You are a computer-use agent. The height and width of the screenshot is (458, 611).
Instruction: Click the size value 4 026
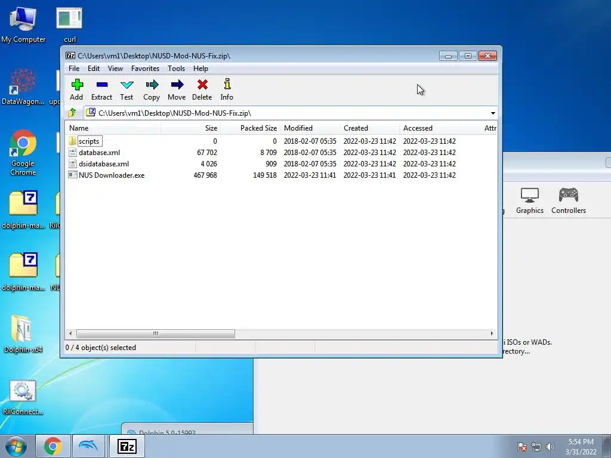[x=209, y=163]
